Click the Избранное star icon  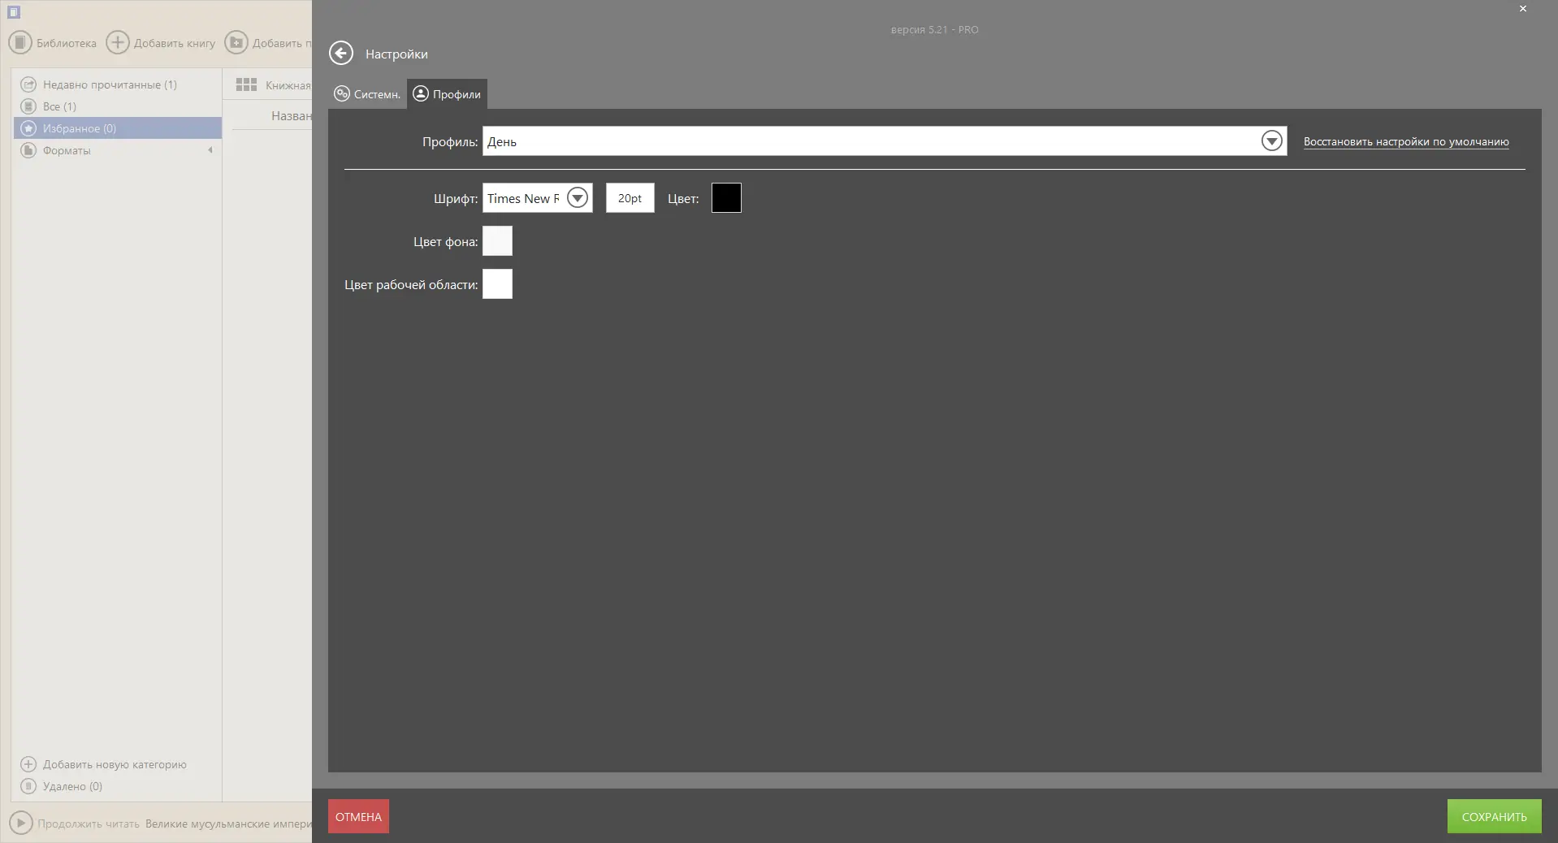[28, 128]
